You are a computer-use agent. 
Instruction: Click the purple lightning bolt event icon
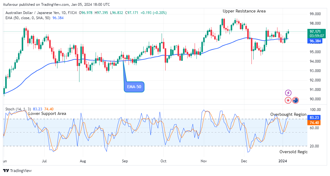pyautogui.click(x=288, y=93)
